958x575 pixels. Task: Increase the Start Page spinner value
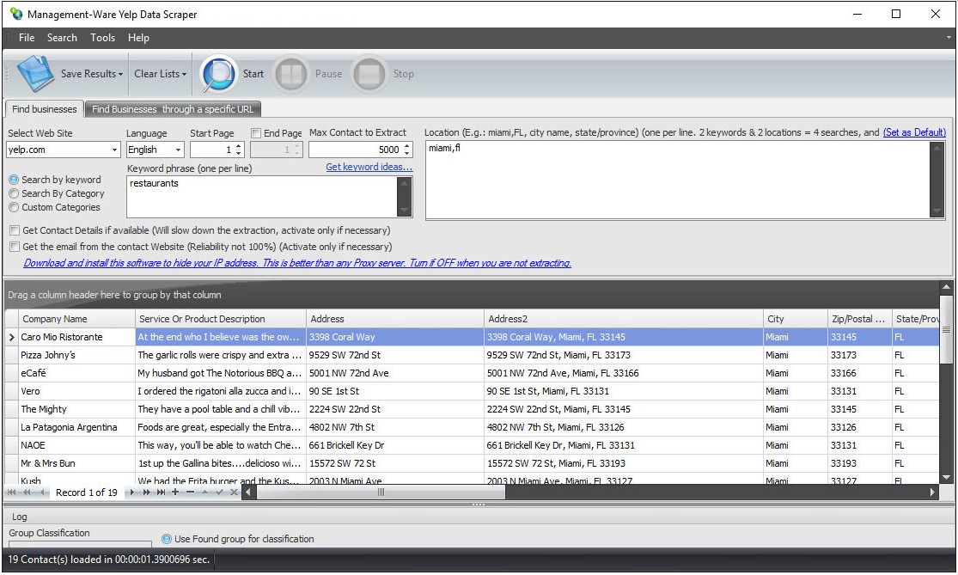pyautogui.click(x=238, y=146)
